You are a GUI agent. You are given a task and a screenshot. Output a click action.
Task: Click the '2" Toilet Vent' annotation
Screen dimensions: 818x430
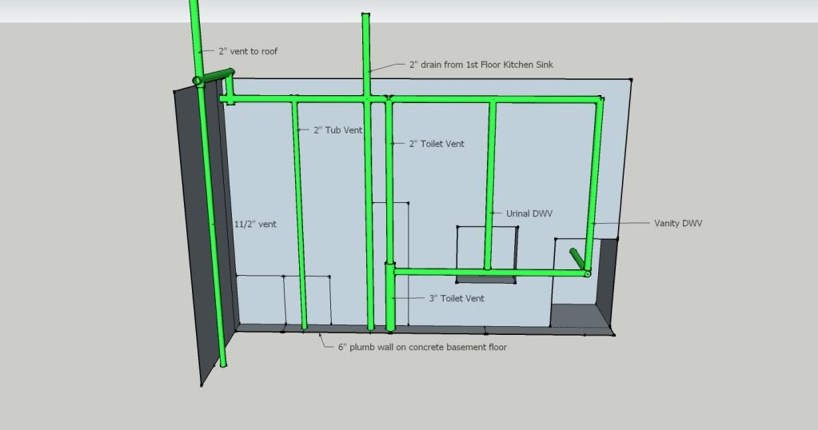tap(436, 143)
